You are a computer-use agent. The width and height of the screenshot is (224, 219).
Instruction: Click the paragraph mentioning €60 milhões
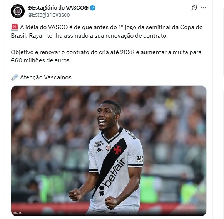[106, 56]
